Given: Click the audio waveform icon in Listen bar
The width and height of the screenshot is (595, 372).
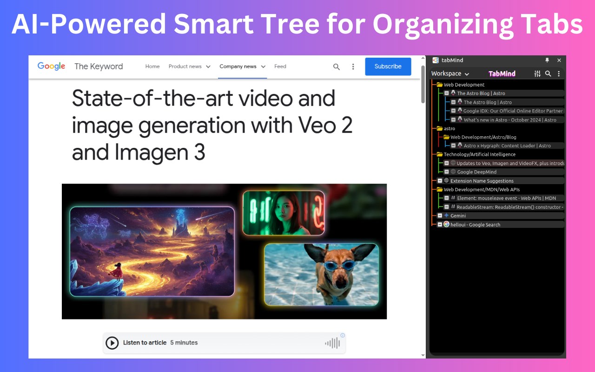Looking at the screenshot, I should (x=332, y=343).
